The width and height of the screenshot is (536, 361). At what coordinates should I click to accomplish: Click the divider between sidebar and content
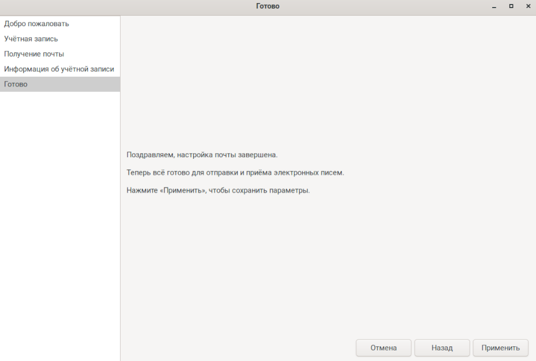click(x=120, y=213)
